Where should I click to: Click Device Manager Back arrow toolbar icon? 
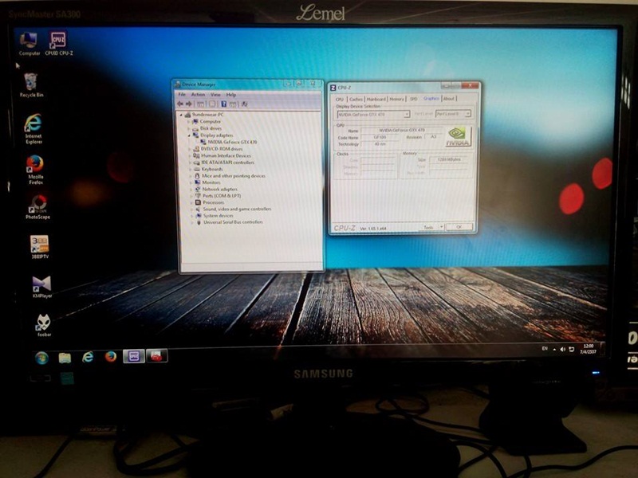pyautogui.click(x=180, y=104)
